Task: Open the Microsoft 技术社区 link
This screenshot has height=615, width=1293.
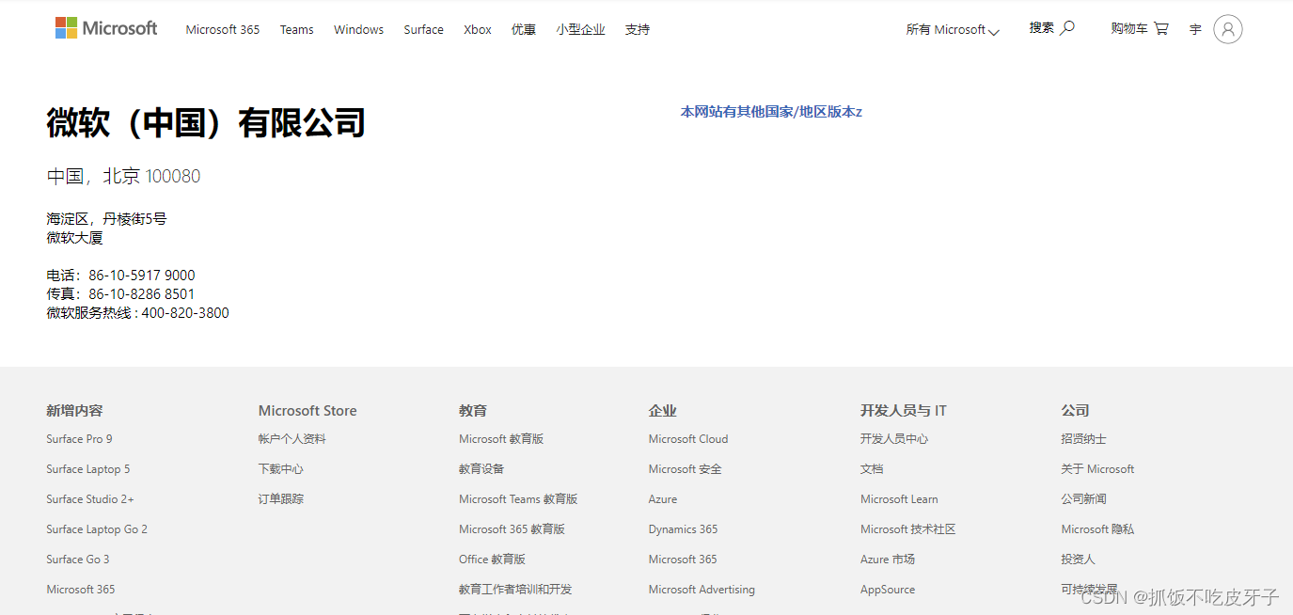Action: click(908, 529)
